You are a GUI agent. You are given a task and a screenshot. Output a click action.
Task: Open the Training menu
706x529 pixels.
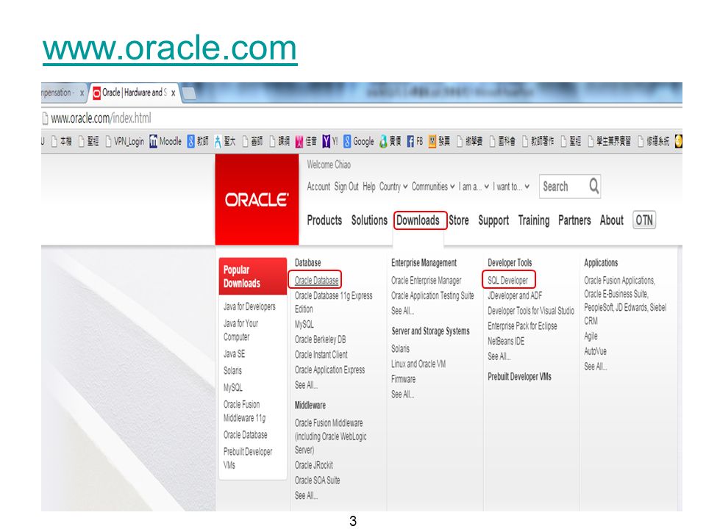[x=534, y=220]
